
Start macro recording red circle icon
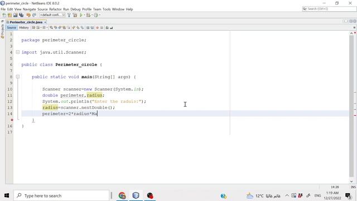[x=97, y=27]
